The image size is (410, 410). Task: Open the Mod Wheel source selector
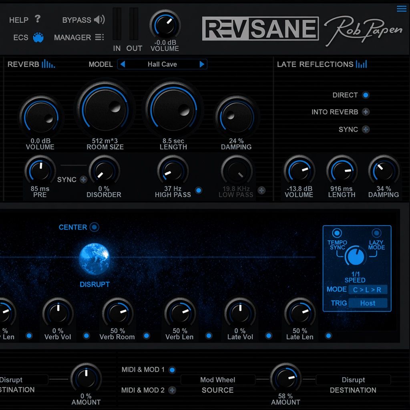(217, 380)
